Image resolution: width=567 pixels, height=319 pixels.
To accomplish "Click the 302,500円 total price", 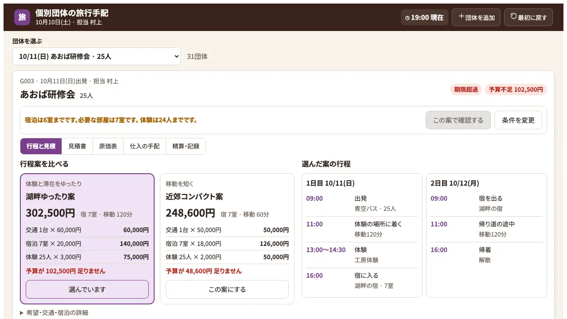I will (x=50, y=213).
